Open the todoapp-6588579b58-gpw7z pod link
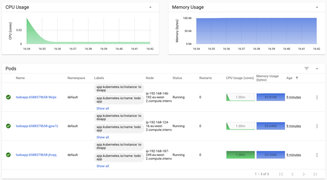This screenshot has height=180, width=327. click(37, 126)
